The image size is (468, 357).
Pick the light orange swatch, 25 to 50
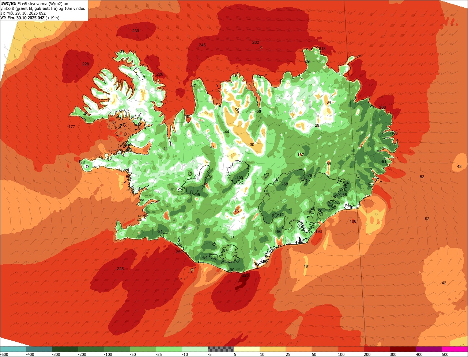pos(299,349)
